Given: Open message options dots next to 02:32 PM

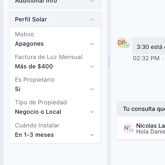Looking at the screenshot, I should coord(163,59).
